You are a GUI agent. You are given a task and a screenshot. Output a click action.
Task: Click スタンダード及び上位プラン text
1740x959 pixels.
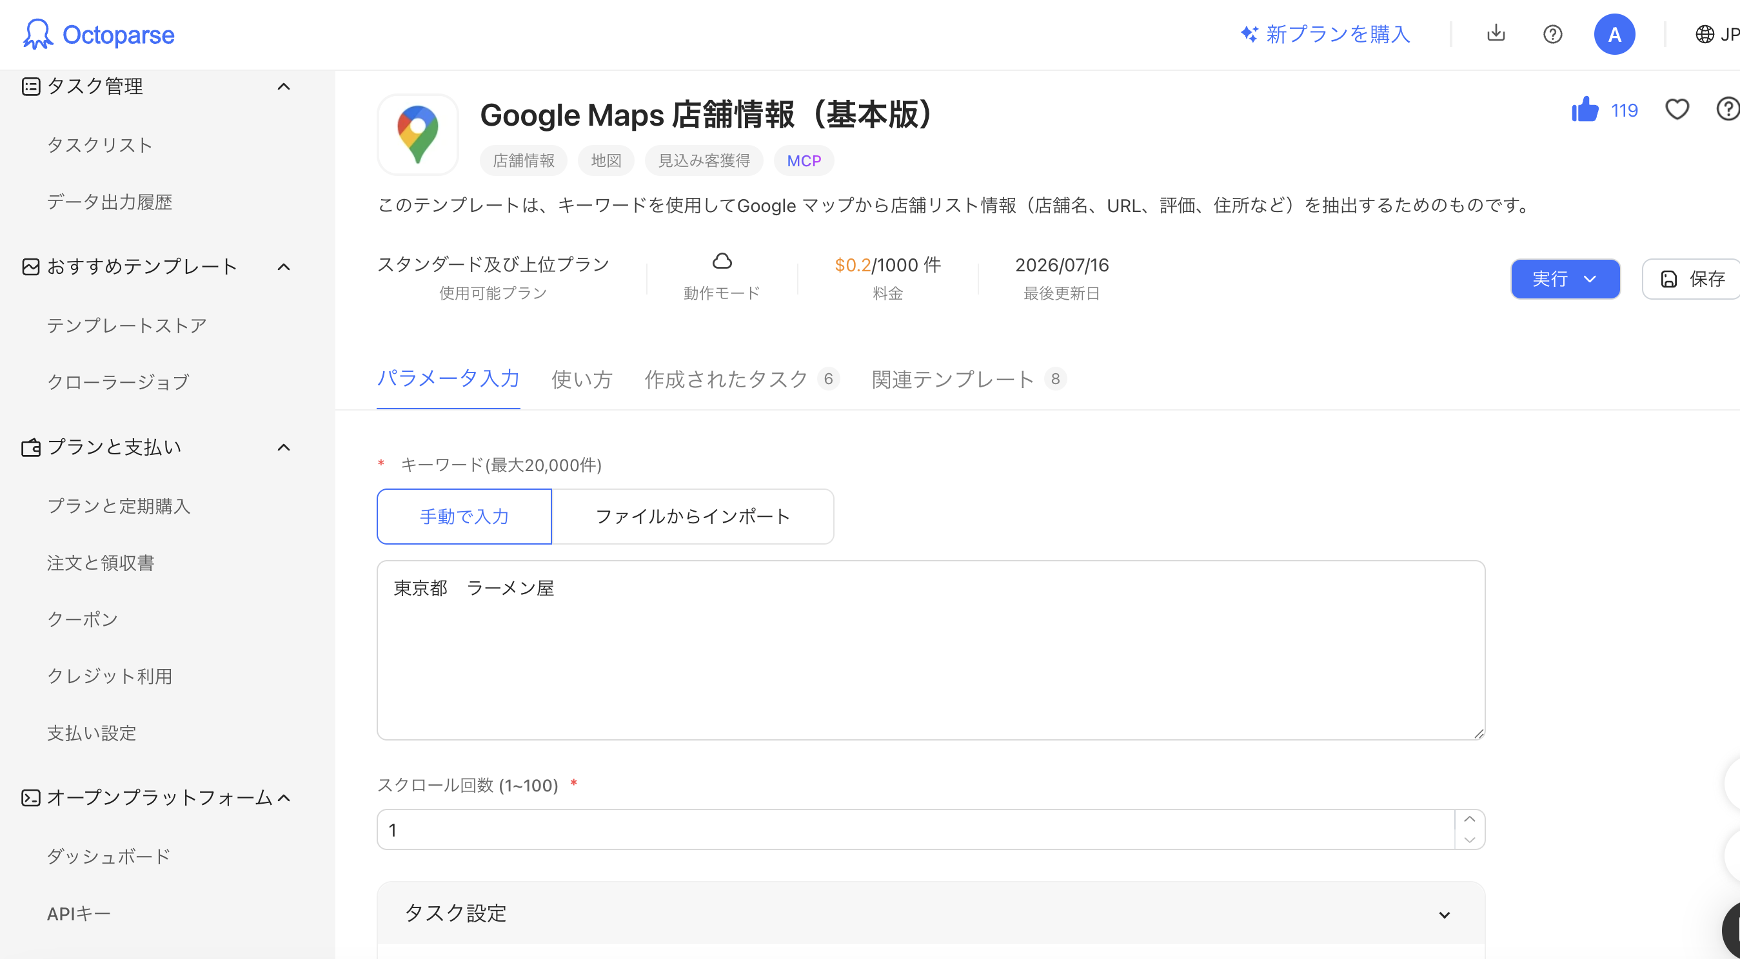pos(493,264)
